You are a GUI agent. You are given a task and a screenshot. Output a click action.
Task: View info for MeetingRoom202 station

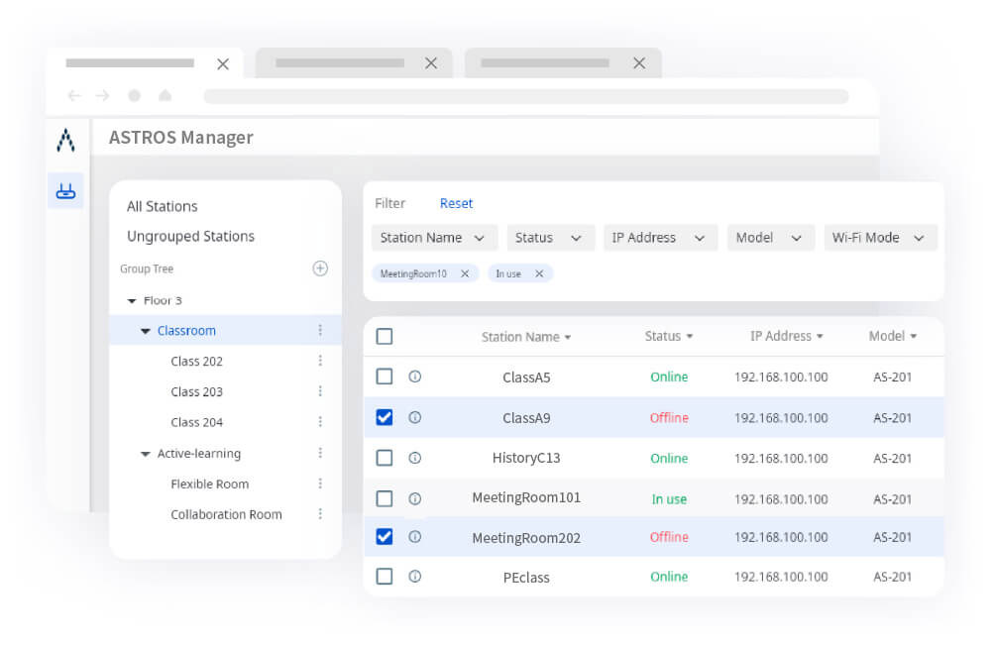point(415,537)
